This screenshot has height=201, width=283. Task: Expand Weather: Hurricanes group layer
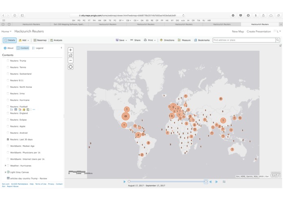pos(5,166)
